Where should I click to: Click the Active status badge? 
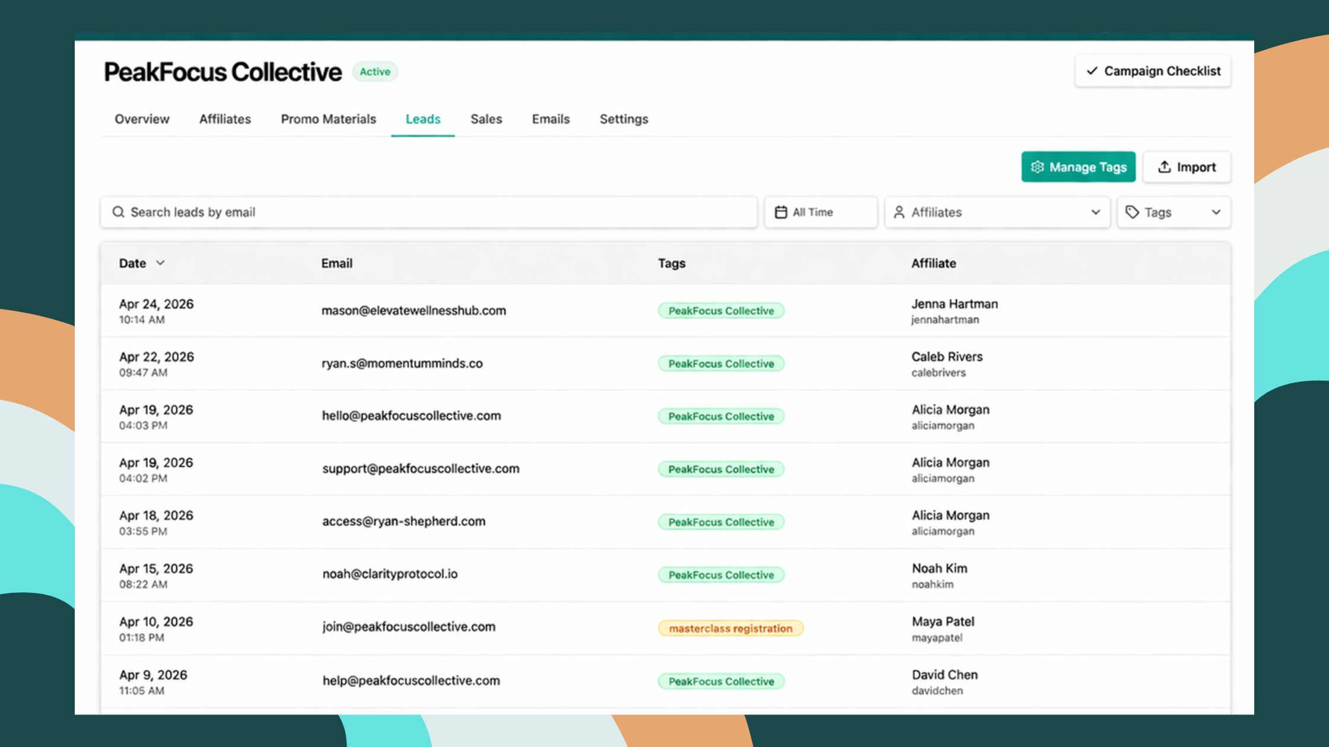[x=374, y=71]
